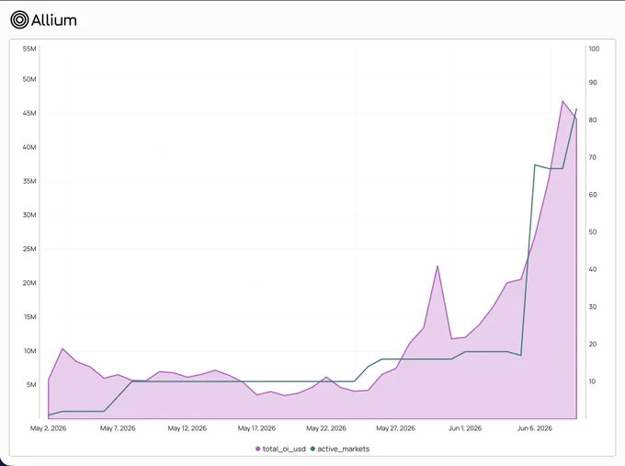Click the May 2, 2026 axis label
The width and height of the screenshot is (625, 466).
click(x=48, y=428)
